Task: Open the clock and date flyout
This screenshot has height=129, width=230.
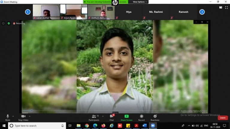Action: click(x=215, y=126)
